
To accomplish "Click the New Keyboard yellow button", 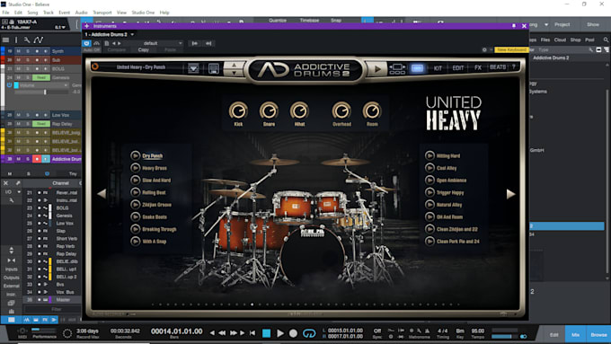I will click(511, 50).
